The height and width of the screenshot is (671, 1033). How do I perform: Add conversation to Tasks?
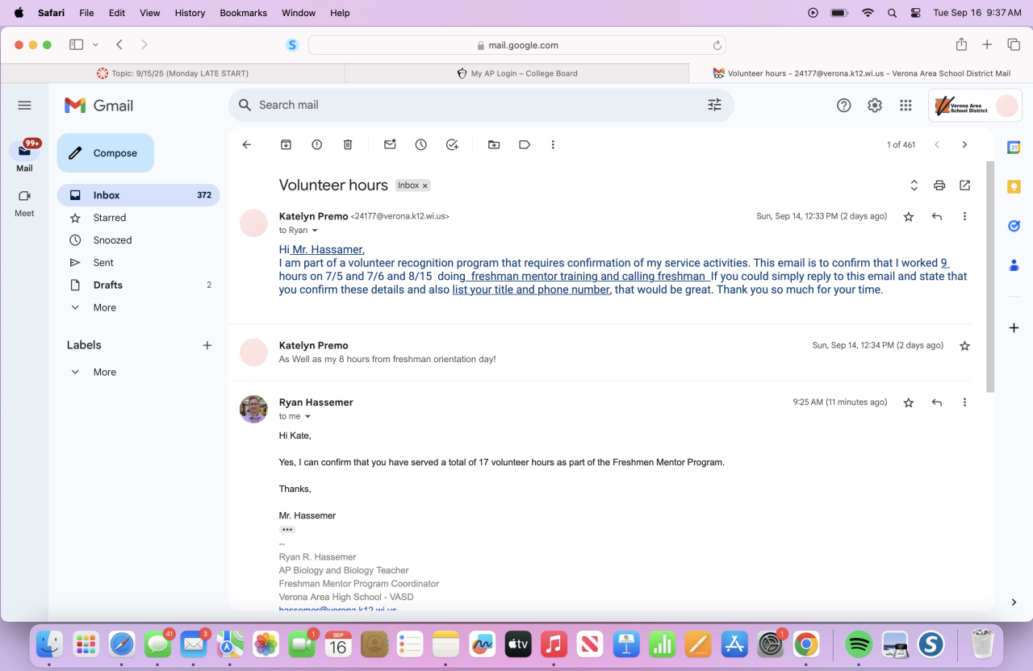(x=452, y=144)
